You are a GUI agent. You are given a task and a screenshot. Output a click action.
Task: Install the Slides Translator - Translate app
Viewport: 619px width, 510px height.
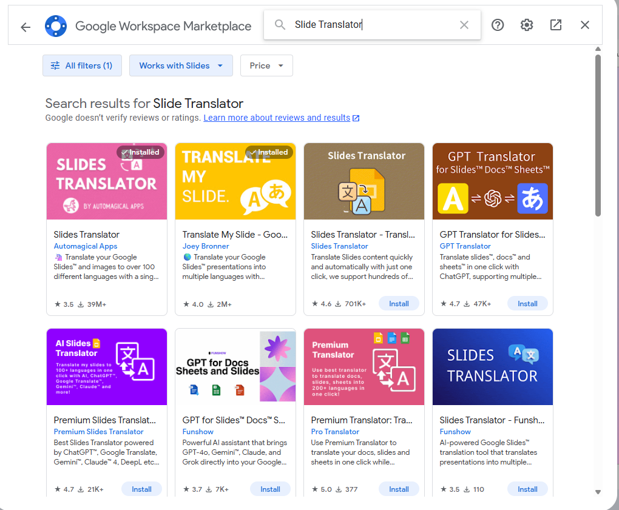click(399, 303)
